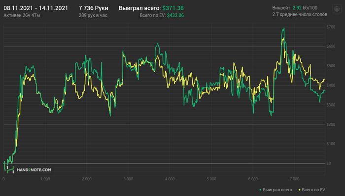The width and height of the screenshot is (345, 196).
Task: Toggle the 'Всего по EV' yellow legend entry
Action: (x=311, y=190)
